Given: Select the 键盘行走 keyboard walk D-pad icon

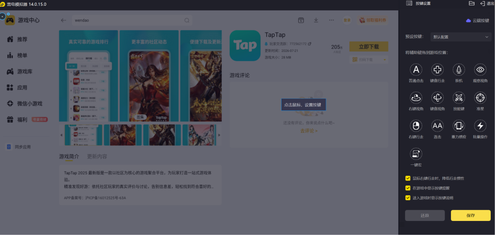Looking at the screenshot, I should tap(438, 70).
